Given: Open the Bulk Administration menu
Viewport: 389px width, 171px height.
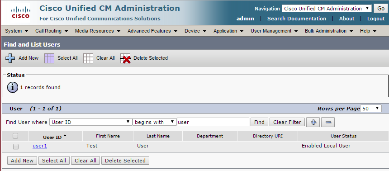Looking at the screenshot, I should coord(329,31).
